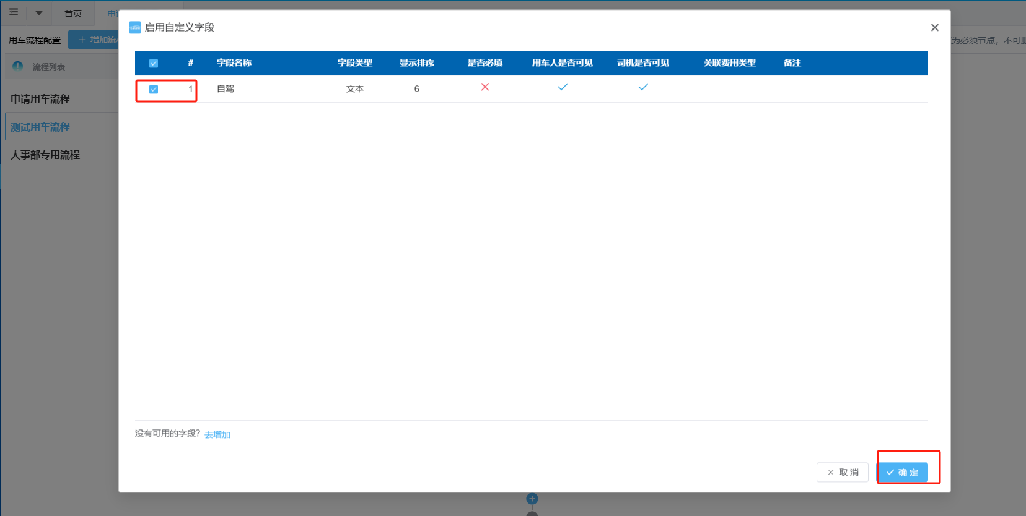Close the 启用自定义字段 dialog

tap(934, 27)
